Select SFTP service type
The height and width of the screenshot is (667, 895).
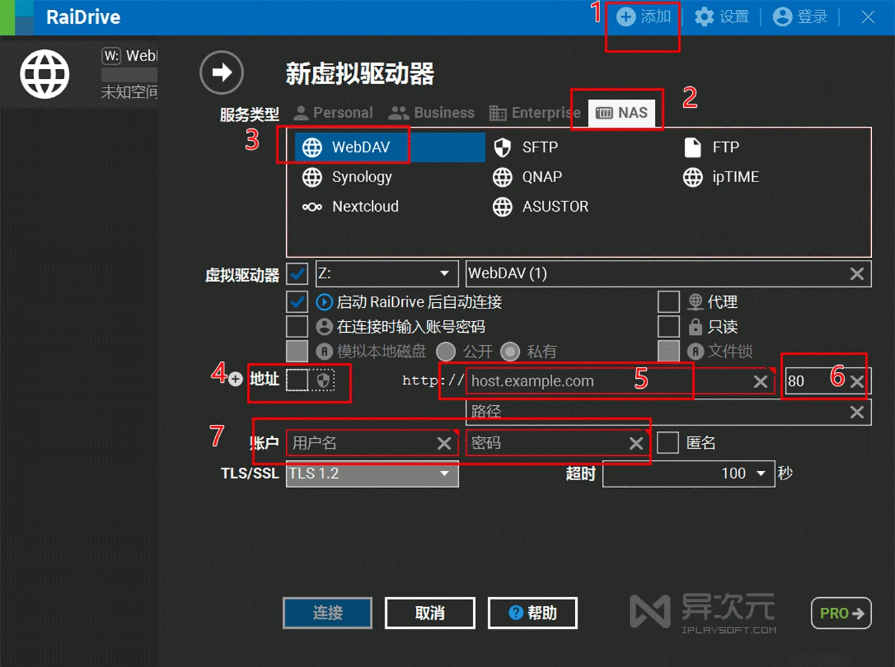[526, 147]
